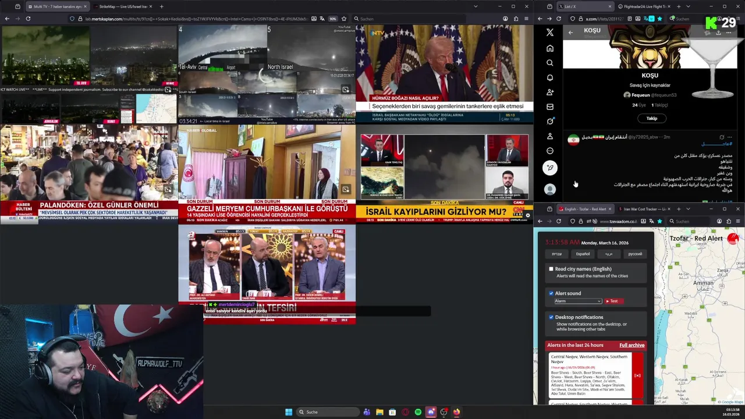Open X search (magnifier) in sidebar
This screenshot has width=745, height=419.
tap(550, 63)
